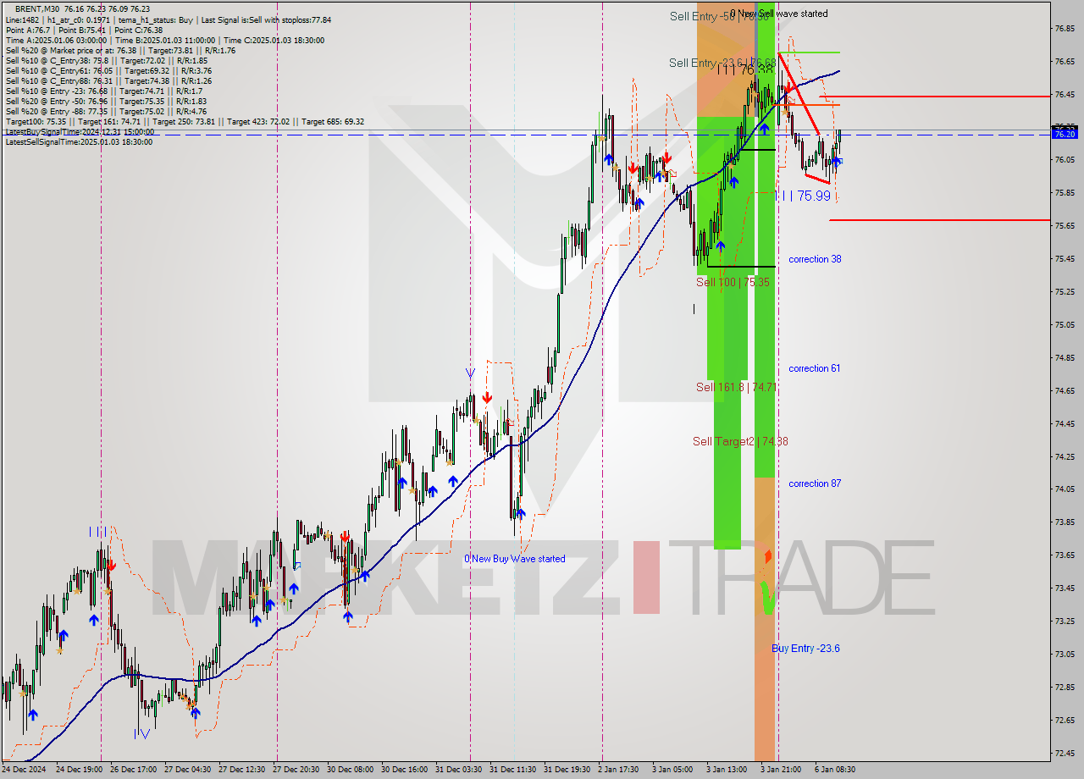
Task: Click the '| | | 75.99' level label
Action: point(802,196)
